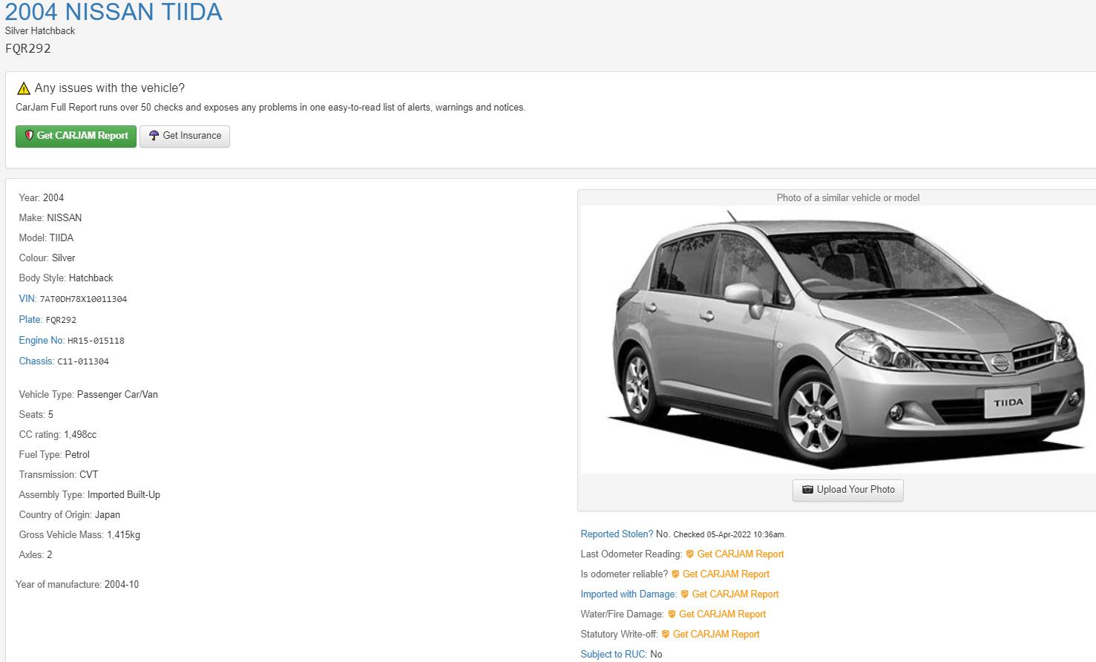Image resolution: width=1096 pixels, height=662 pixels.
Task: Click the Country of Origin: Japan row
Action: [70, 514]
